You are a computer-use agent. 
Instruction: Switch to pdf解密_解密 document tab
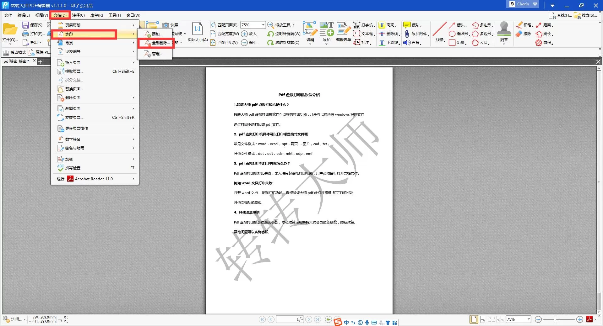pyautogui.click(x=16, y=61)
